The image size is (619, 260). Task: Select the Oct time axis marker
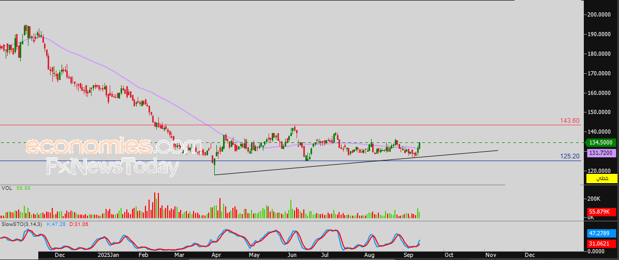(449, 255)
